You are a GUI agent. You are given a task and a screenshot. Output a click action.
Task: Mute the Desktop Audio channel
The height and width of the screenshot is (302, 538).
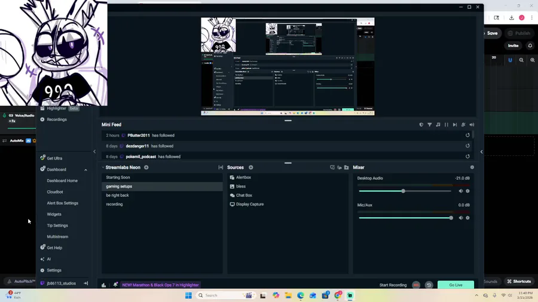pyautogui.click(x=461, y=191)
